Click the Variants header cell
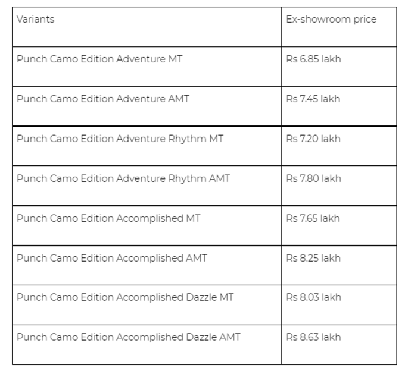 click(147, 27)
